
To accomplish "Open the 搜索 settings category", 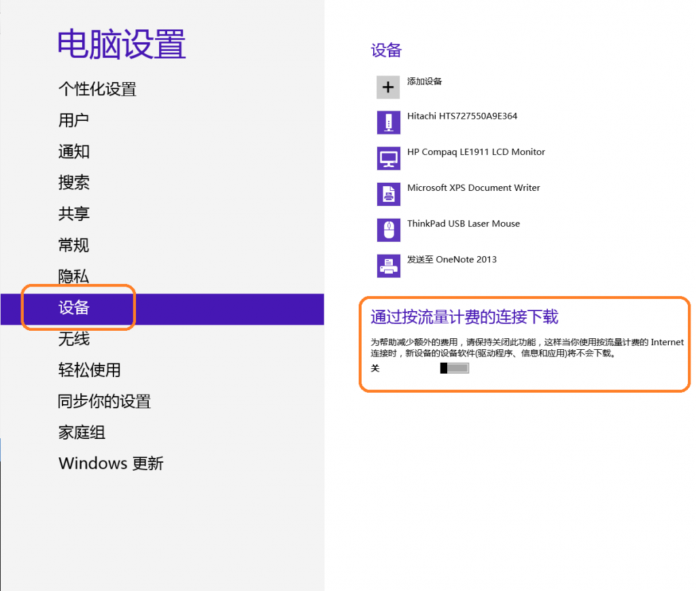I will (73, 182).
